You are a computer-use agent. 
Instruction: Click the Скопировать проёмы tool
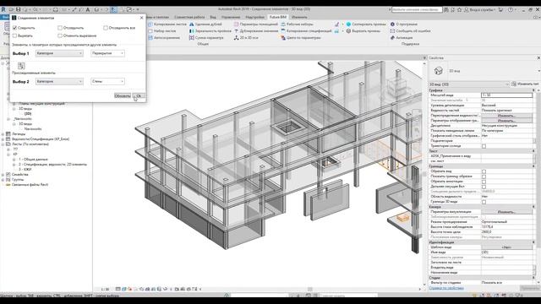[366, 24]
